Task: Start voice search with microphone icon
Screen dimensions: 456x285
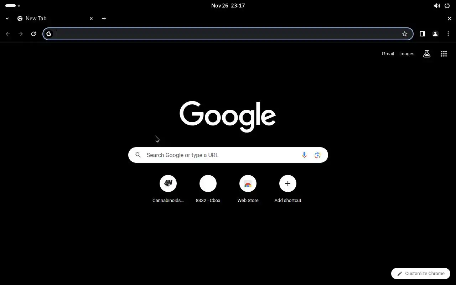Action: click(304, 155)
